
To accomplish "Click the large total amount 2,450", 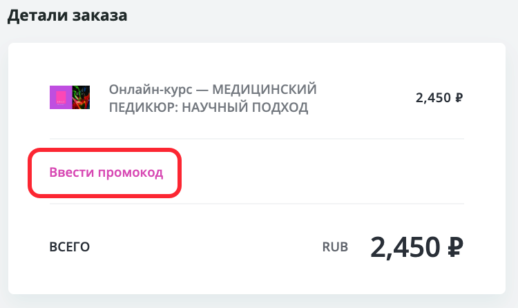I will point(405,247).
